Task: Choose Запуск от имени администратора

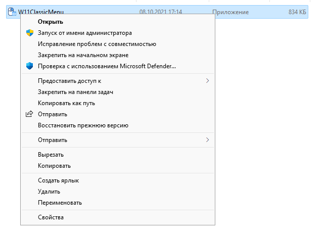Action: [85, 33]
